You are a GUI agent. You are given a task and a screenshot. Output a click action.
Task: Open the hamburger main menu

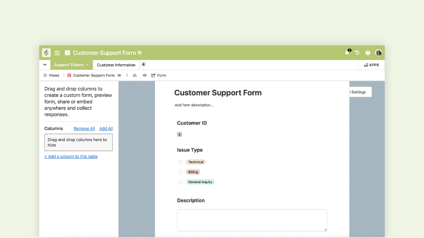(57, 53)
